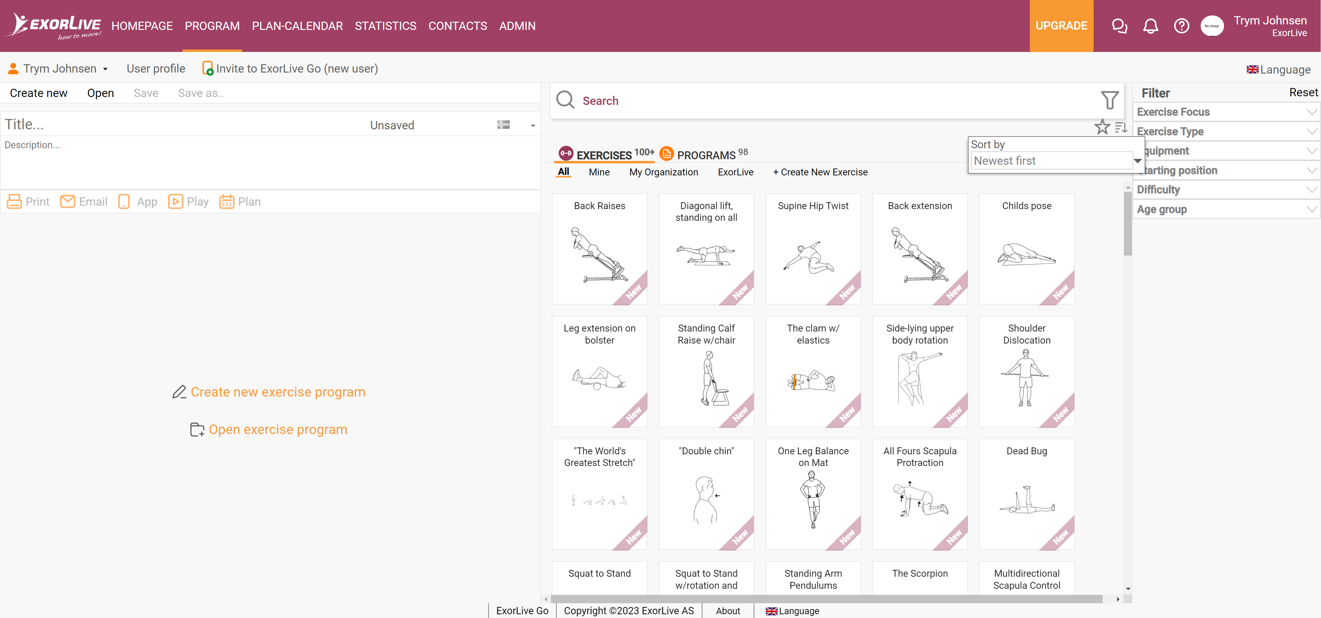1321x618 pixels.
Task: Expand the Exercise Focus filter
Action: click(x=1226, y=112)
